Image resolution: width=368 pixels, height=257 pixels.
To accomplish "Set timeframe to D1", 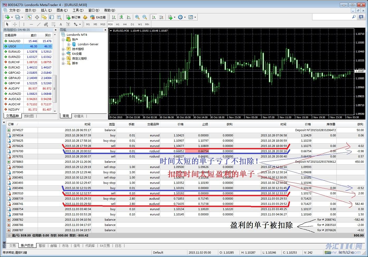I will click(x=132, y=24).
